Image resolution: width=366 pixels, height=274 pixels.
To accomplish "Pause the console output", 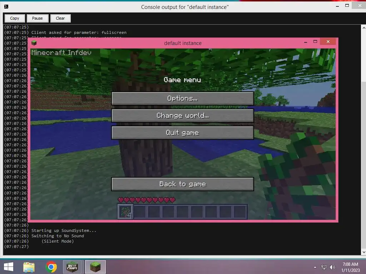I will click(x=37, y=18).
